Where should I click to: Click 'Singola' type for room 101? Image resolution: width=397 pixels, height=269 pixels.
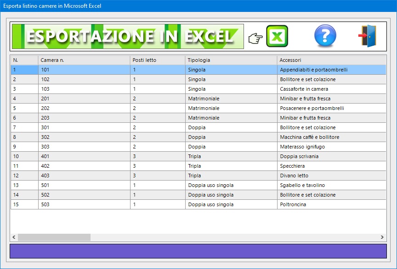[231, 70]
